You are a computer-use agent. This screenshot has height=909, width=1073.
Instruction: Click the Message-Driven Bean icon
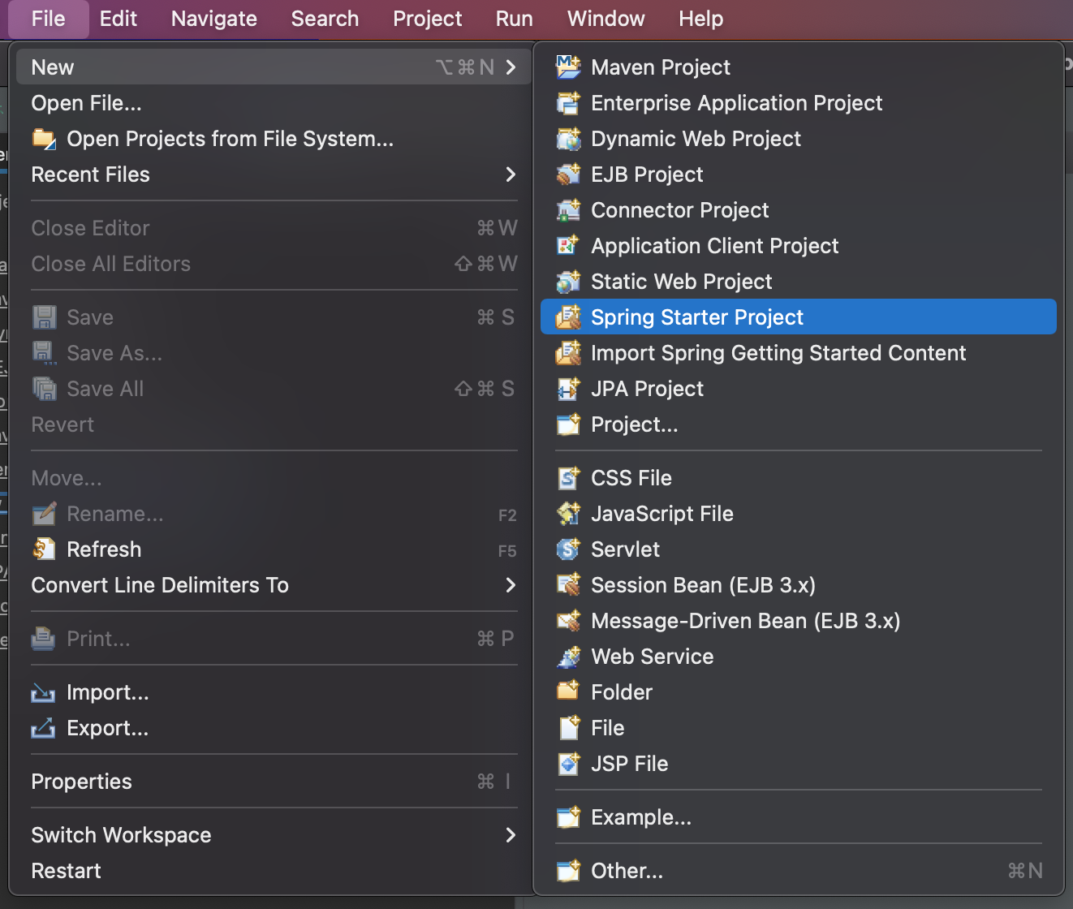pos(568,620)
